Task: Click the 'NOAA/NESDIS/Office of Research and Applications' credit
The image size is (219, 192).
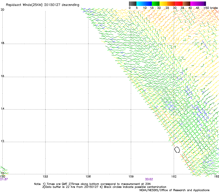Action: coord(174,190)
